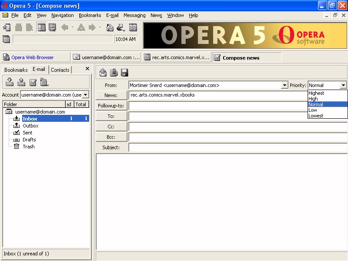
Task: Select High in the priority list
Action: [328, 99]
